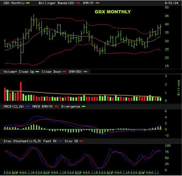The image size is (182, 176).
Task: Select the 'Divergence' legend label
Action: 71,106
